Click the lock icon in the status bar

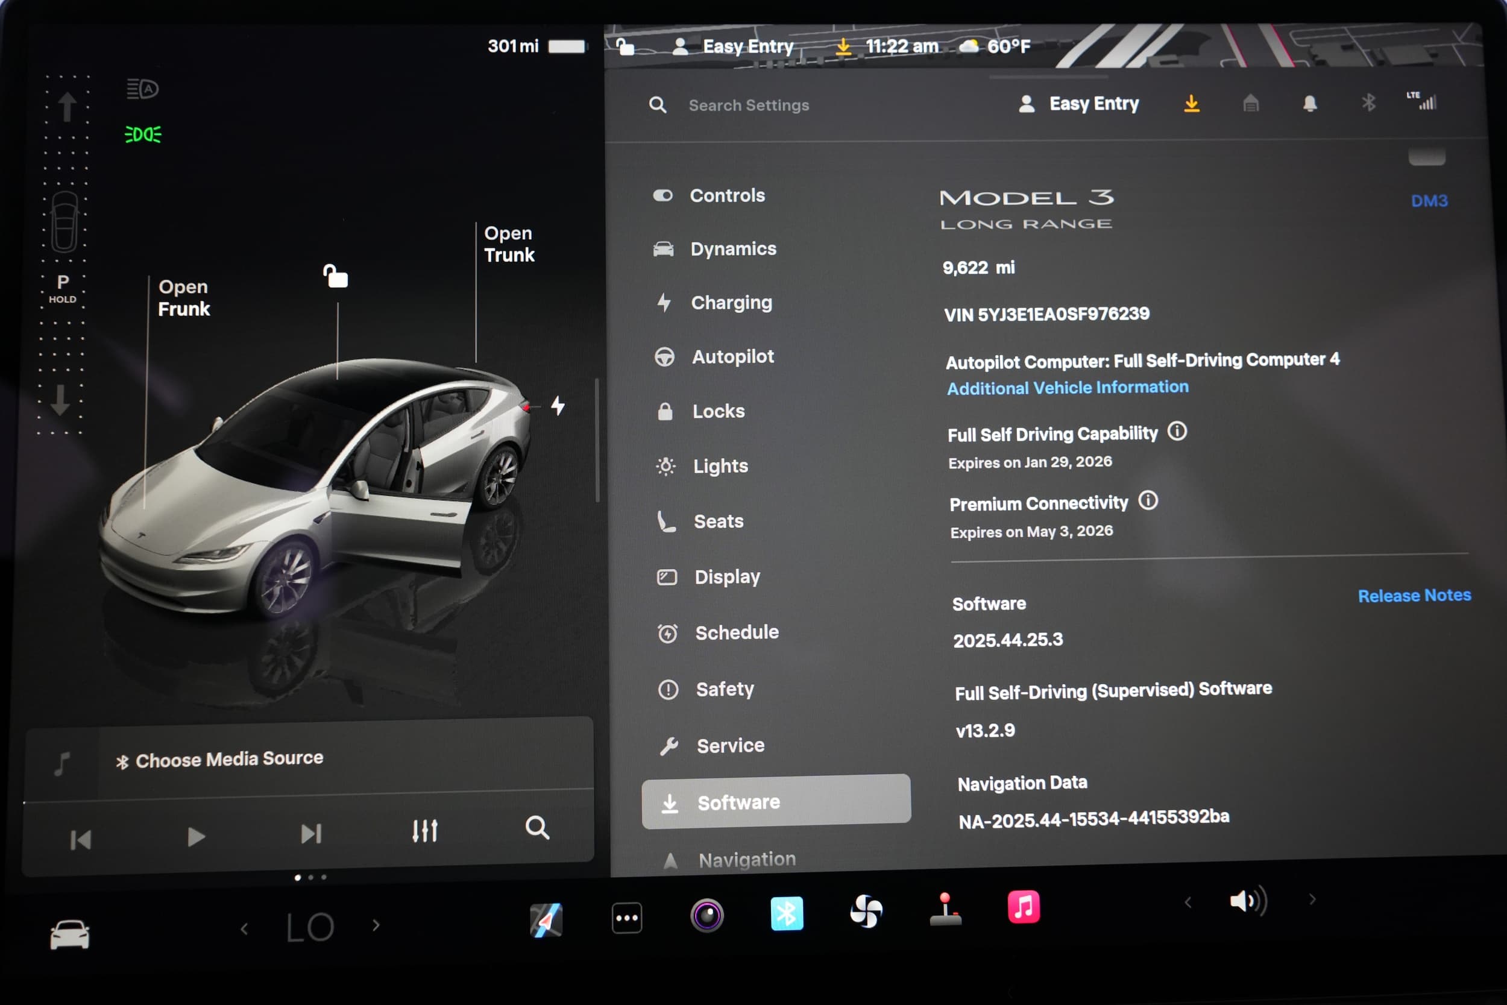[624, 45]
